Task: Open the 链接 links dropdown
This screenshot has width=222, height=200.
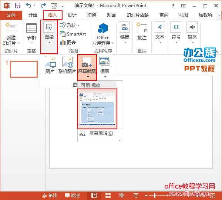Action: click(x=125, y=33)
